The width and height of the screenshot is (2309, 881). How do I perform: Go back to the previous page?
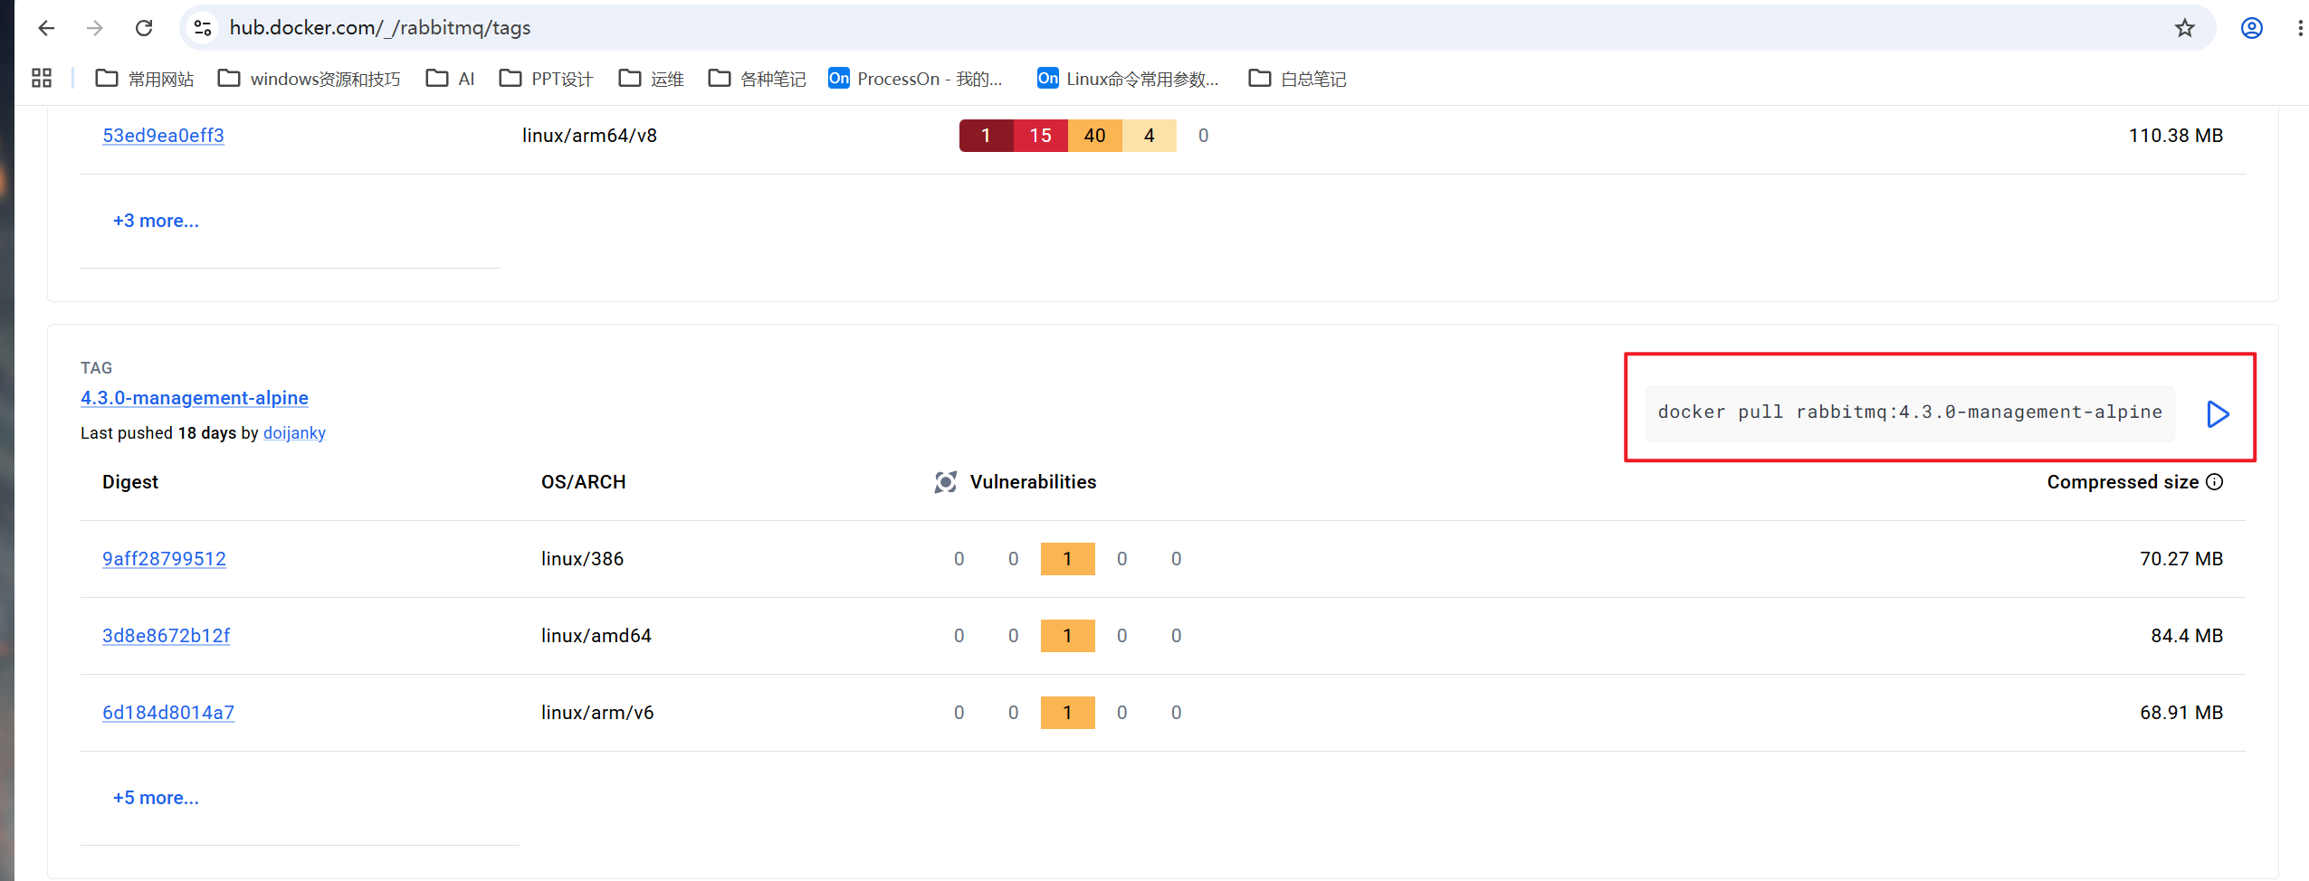46,28
